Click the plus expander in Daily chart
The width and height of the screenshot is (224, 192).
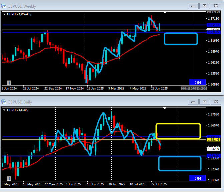(x=9, y=179)
